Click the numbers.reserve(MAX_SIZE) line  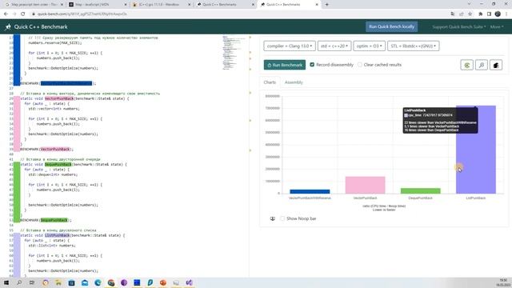[x=55, y=42]
